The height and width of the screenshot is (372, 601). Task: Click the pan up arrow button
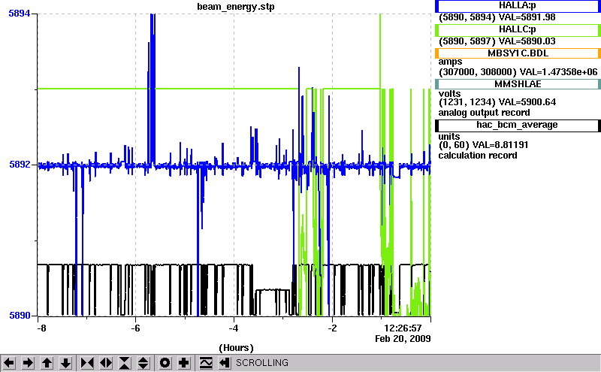click(x=47, y=363)
